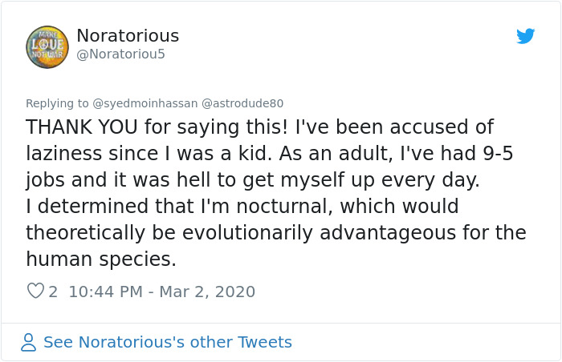The image size is (562, 362).
Task: Click the like count number 2
Action: pos(53,292)
